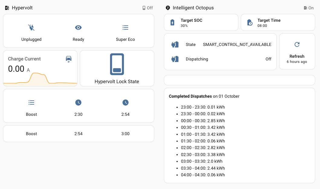The image size is (320, 189).
Task: Toggle the Hypervolt Lock State phone icon
Action: pyautogui.click(x=117, y=64)
